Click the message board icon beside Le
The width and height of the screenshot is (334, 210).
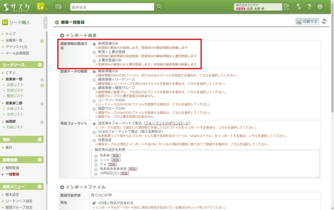(x=58, y=7)
